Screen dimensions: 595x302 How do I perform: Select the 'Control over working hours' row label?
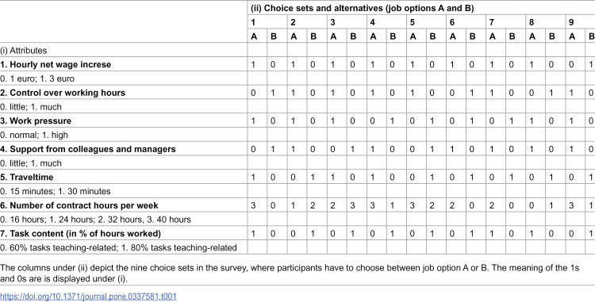[x=63, y=93]
